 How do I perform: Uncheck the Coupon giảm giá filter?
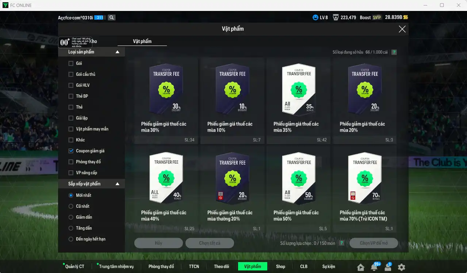pos(71,151)
